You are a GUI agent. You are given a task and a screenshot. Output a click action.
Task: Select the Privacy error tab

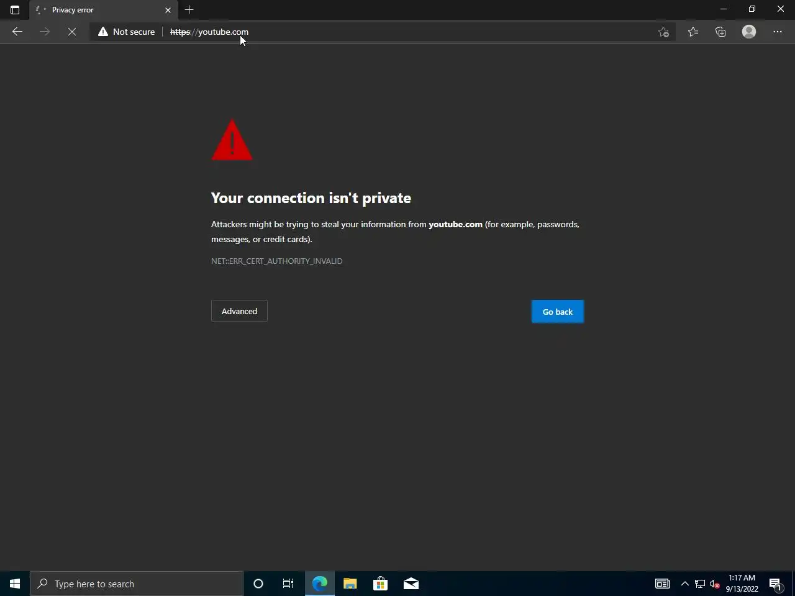coord(103,10)
